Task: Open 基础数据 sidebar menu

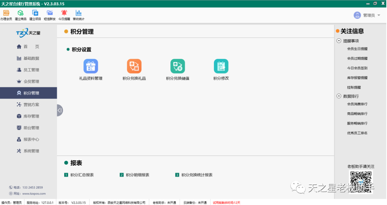Action: point(28,58)
